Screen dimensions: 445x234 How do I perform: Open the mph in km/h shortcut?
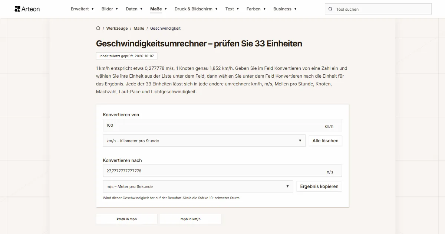click(x=191, y=219)
